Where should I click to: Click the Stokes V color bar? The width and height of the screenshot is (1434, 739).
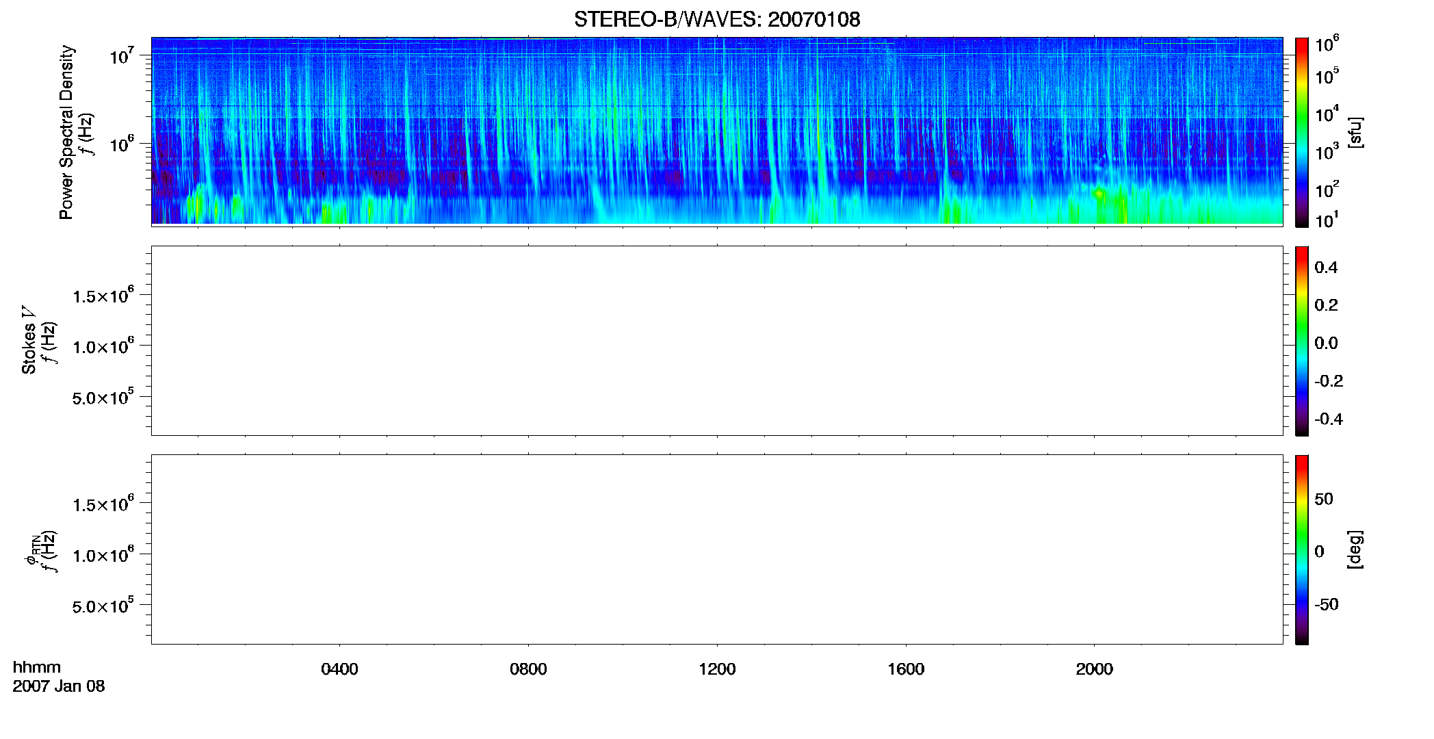[x=1302, y=341]
